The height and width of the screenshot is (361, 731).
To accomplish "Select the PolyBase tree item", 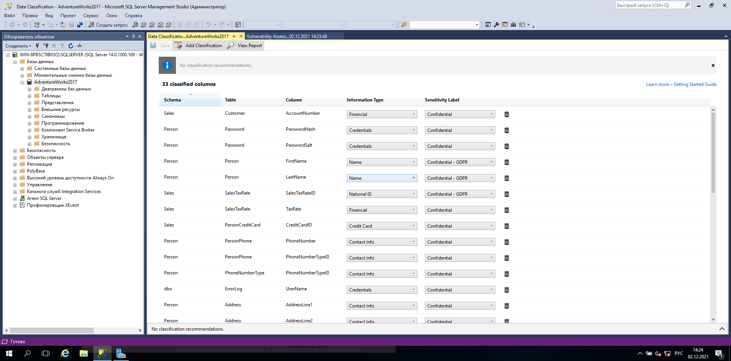I will [36, 171].
